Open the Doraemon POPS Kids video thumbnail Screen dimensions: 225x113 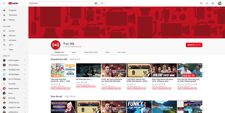tap(62, 70)
